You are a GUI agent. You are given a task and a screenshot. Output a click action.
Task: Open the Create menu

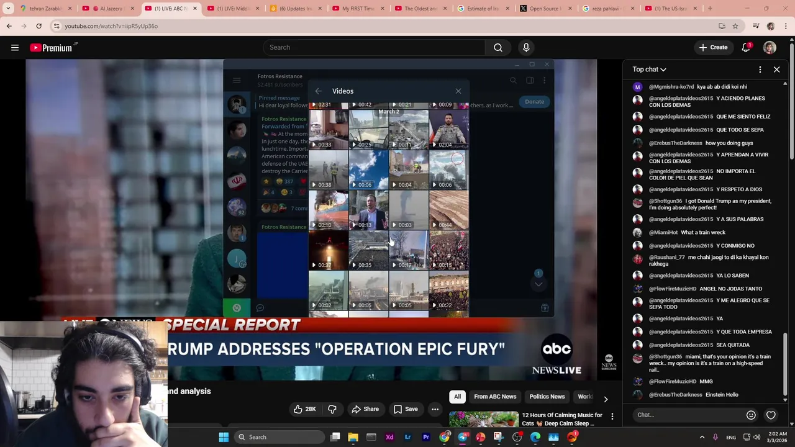(x=712, y=47)
